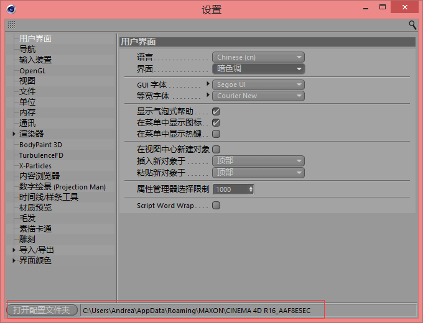Expand the 导入/导出 tree node
This screenshot has width=423, height=323.
14,250
